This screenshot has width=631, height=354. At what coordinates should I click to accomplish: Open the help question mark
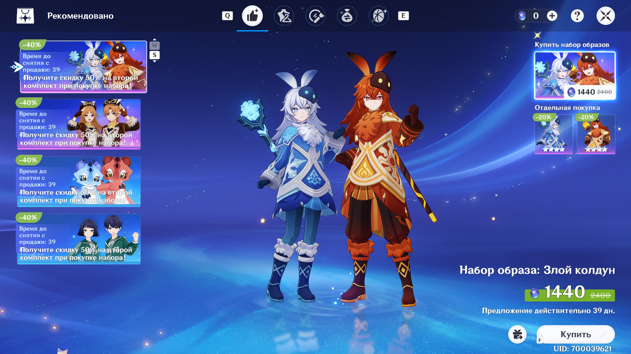(x=577, y=16)
